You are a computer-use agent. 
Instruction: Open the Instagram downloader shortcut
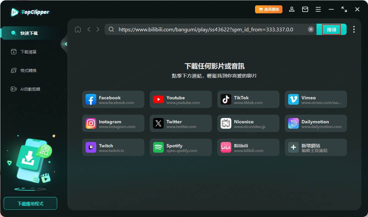pos(113,123)
